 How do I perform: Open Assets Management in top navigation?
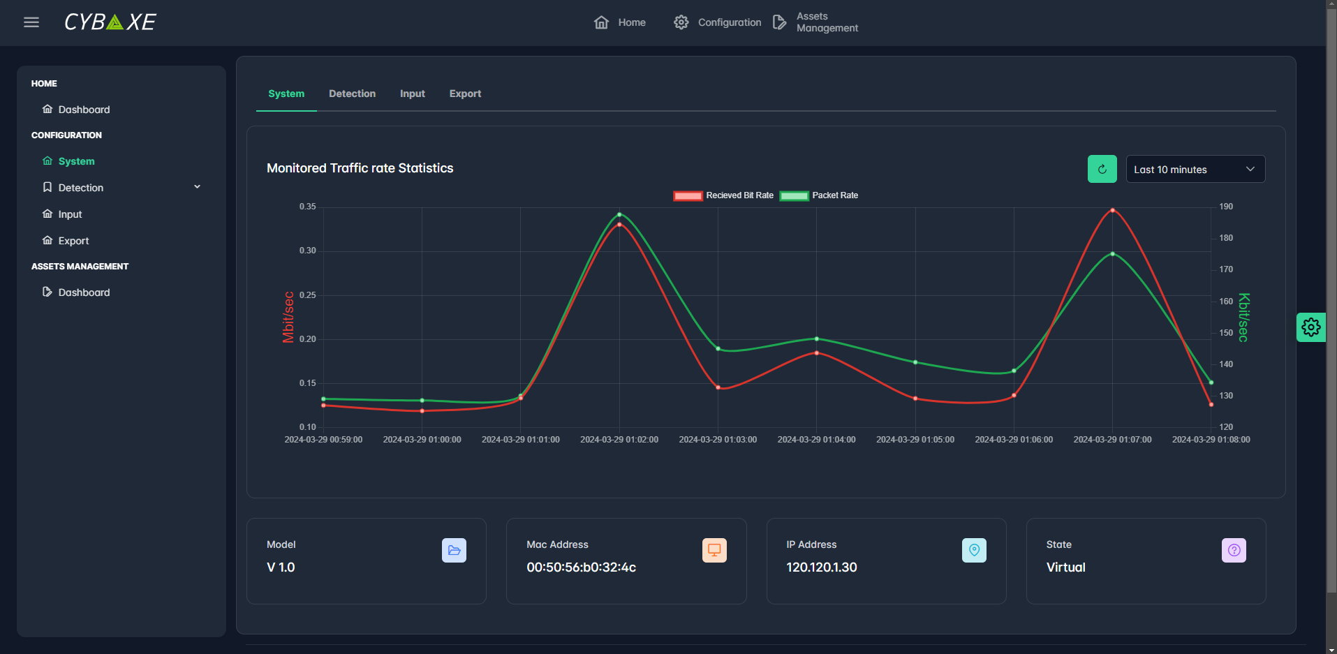(815, 22)
